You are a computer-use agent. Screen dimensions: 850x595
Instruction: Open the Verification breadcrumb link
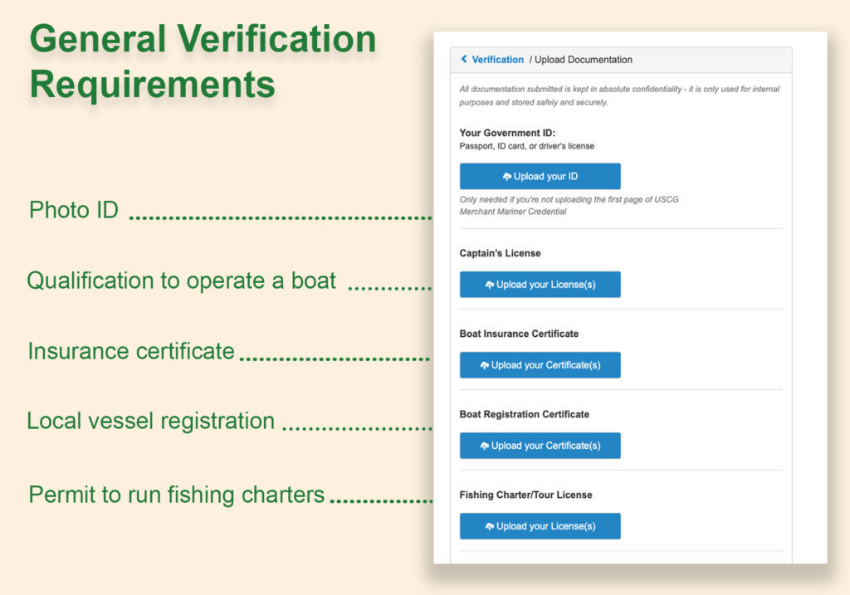coord(497,60)
